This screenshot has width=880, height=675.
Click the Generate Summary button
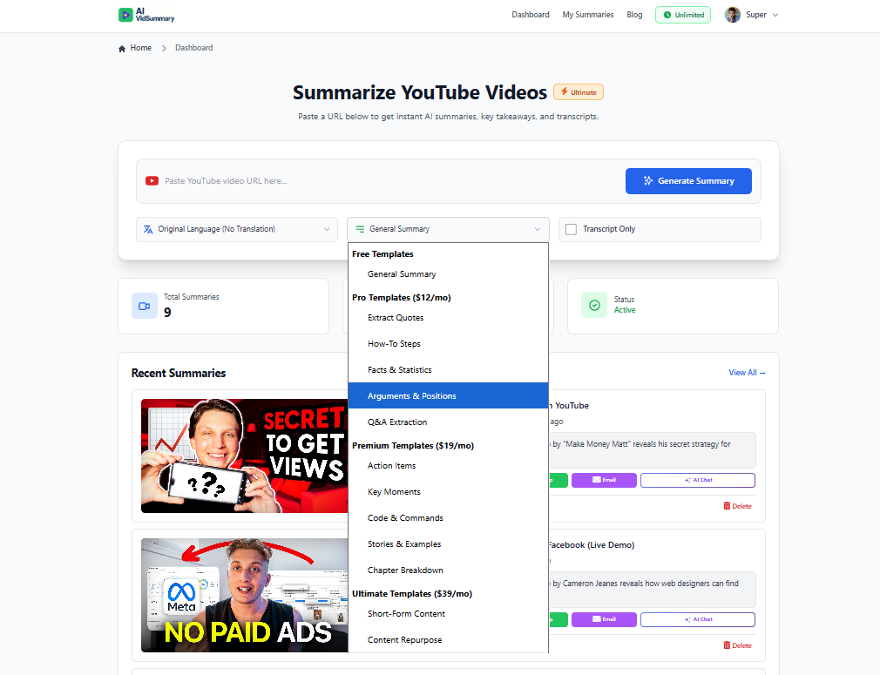pyautogui.click(x=688, y=180)
